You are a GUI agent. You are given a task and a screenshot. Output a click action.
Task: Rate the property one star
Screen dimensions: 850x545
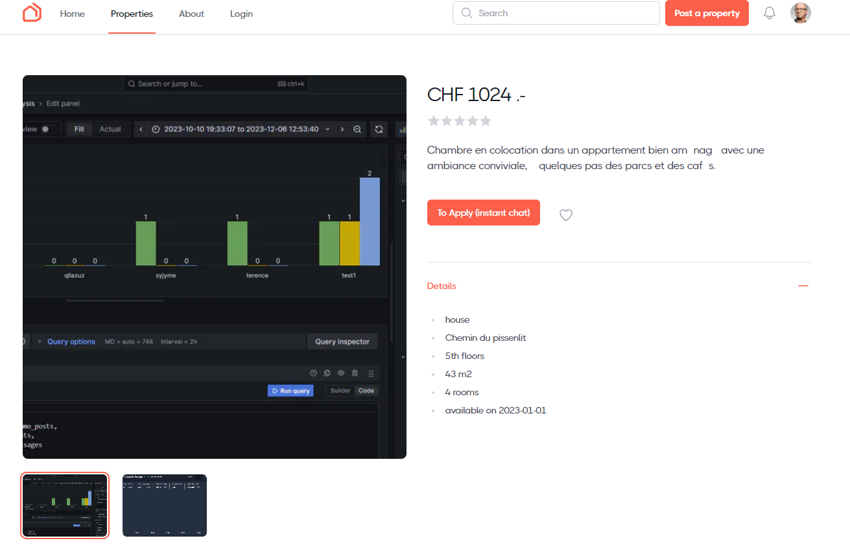[433, 121]
